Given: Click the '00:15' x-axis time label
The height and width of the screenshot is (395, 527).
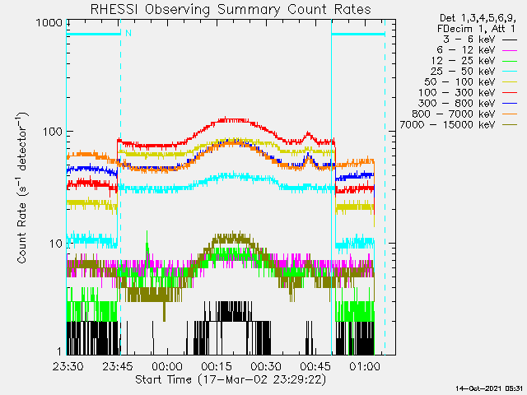Looking at the screenshot, I should point(217,366).
